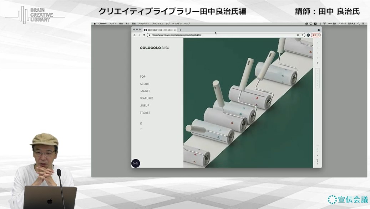Go forward with browser forward arrow
The image size is (370, 209).
click(x=139, y=35)
